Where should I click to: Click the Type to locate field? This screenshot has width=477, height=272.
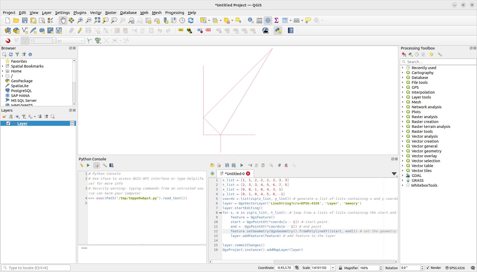[x=36, y=268]
